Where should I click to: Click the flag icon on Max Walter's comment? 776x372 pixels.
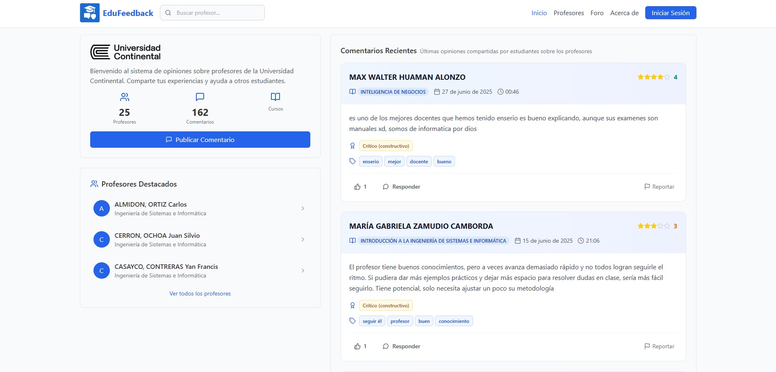[x=647, y=187]
